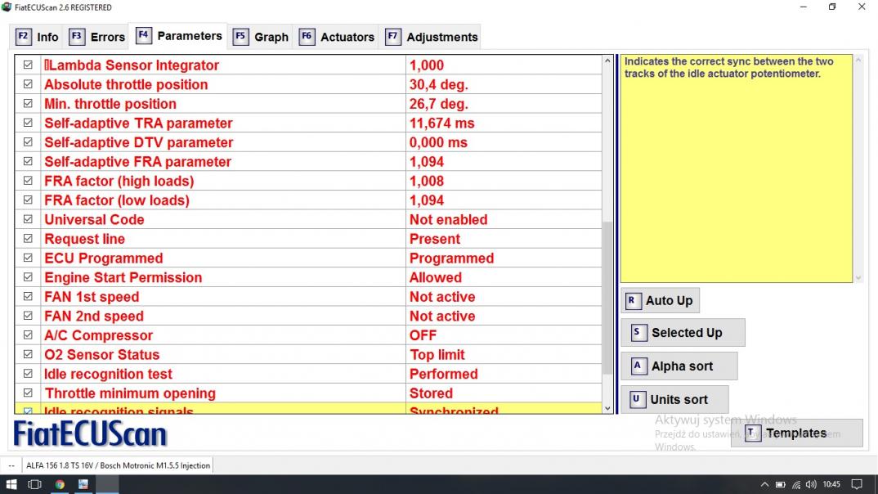The height and width of the screenshot is (494, 878).
Task: Sort parameters with Alpha sort
Action: pos(679,366)
